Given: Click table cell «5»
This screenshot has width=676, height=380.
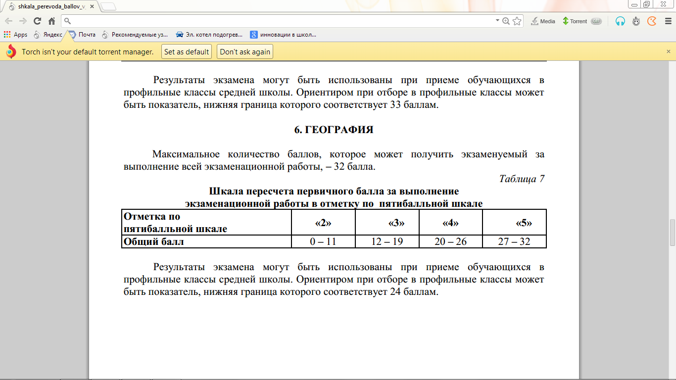Looking at the screenshot, I should point(514,223).
